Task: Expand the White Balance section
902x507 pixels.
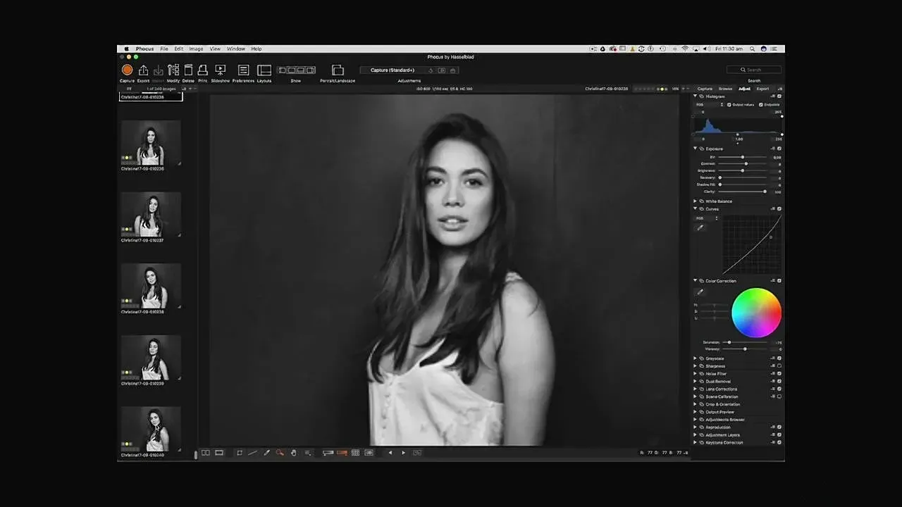Action: click(x=696, y=201)
